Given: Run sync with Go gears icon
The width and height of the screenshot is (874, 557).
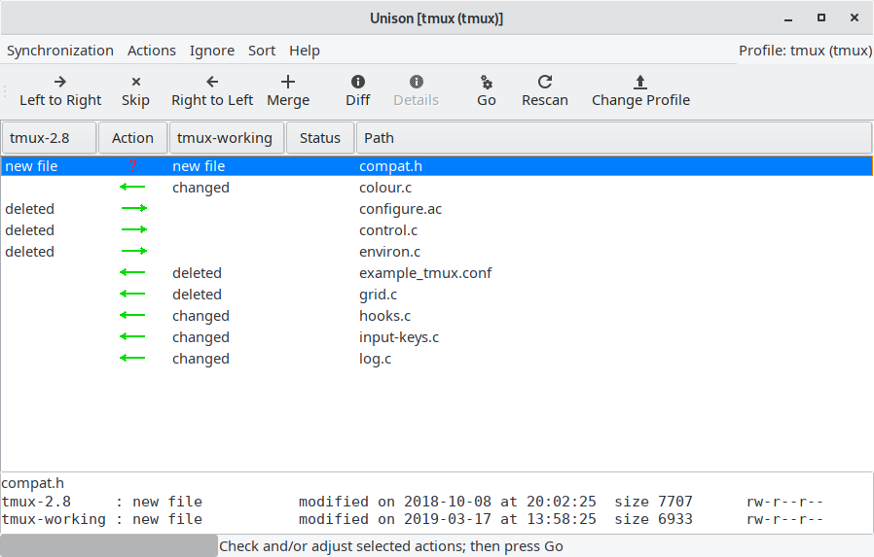Looking at the screenshot, I should coord(486,83).
